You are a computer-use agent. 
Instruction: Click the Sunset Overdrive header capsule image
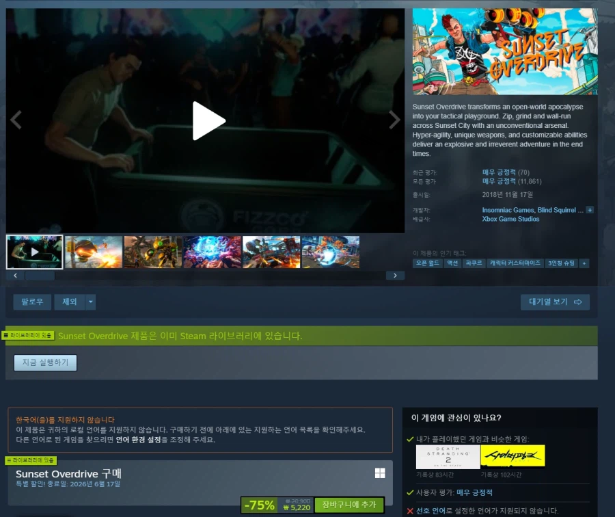click(505, 51)
